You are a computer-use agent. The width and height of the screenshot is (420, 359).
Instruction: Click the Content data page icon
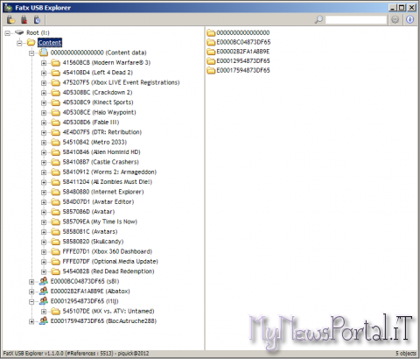pos(44,53)
